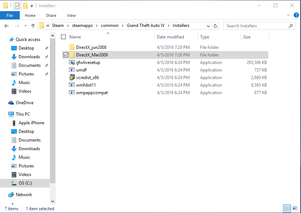Open Music under Quick access
Viewport: 301px width, 213px height.
tap(24, 83)
